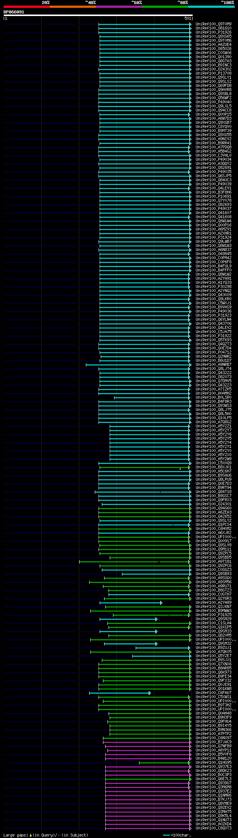Select hit label UniRef100_Q01390
238x838 pixels.
213,57
